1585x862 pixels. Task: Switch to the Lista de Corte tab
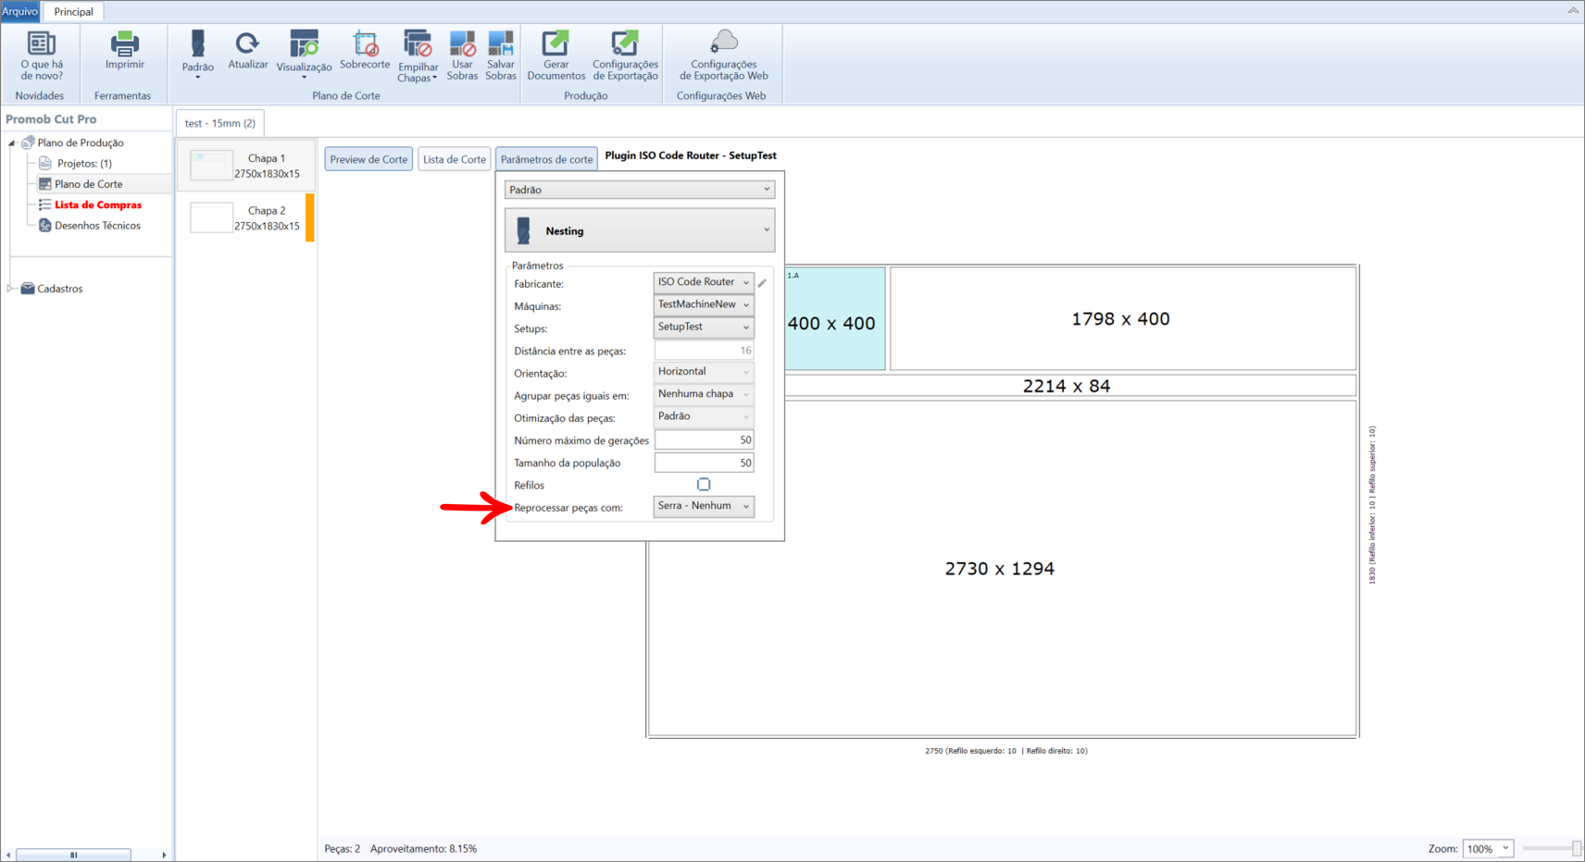454,159
